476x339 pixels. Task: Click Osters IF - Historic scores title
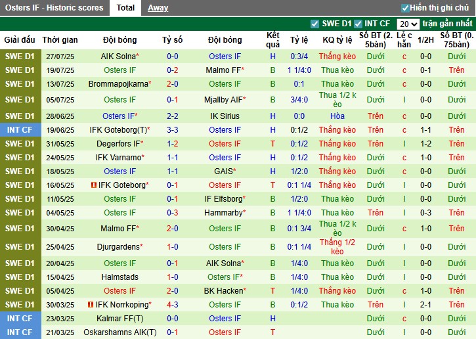point(54,8)
